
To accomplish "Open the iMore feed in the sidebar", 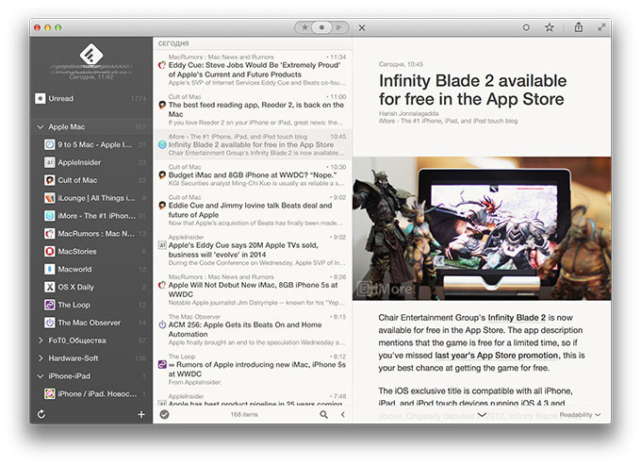I will point(91,216).
